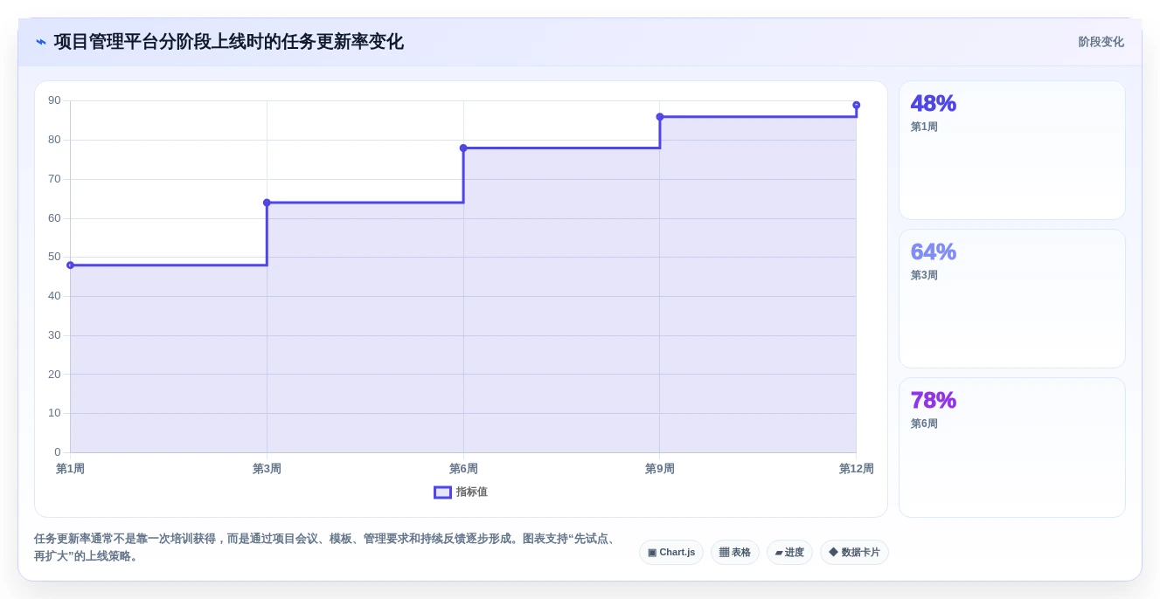The width and height of the screenshot is (1160, 599).
Task: Click the 阶段变化 label in header
Action: pyautogui.click(x=1101, y=42)
